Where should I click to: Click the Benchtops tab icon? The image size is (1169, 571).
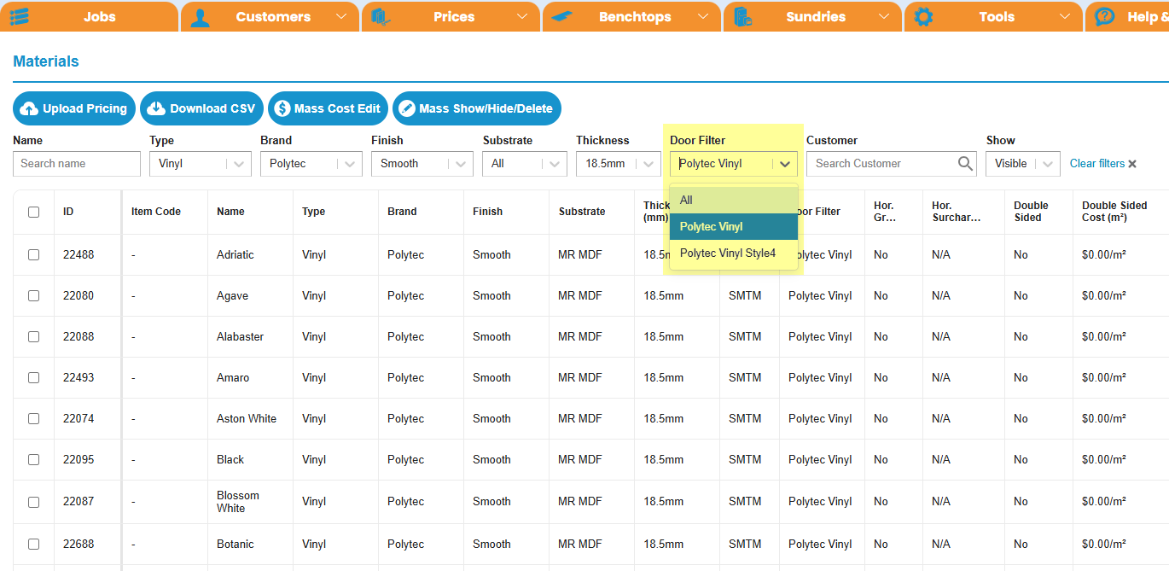point(561,16)
